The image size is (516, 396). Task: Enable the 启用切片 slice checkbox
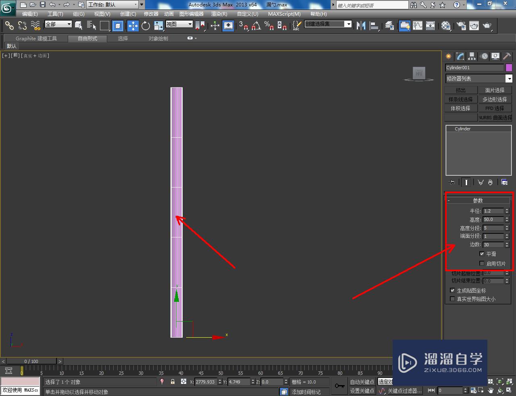[x=482, y=264]
